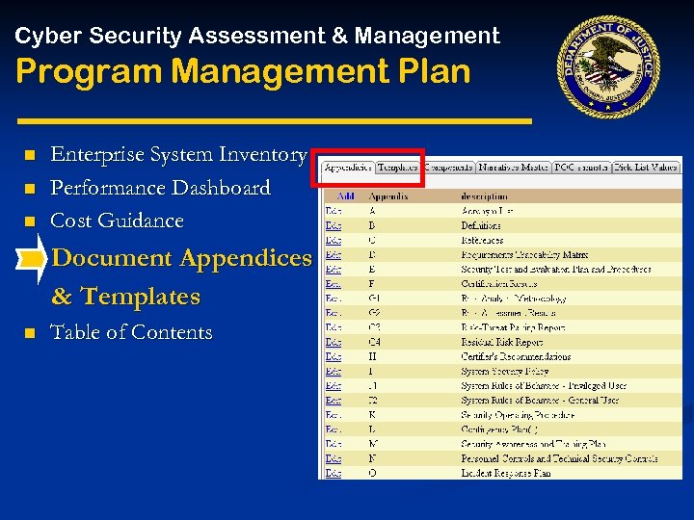Edit the Incident Response Plan row
This screenshot has width=694, height=520.
pyautogui.click(x=334, y=473)
